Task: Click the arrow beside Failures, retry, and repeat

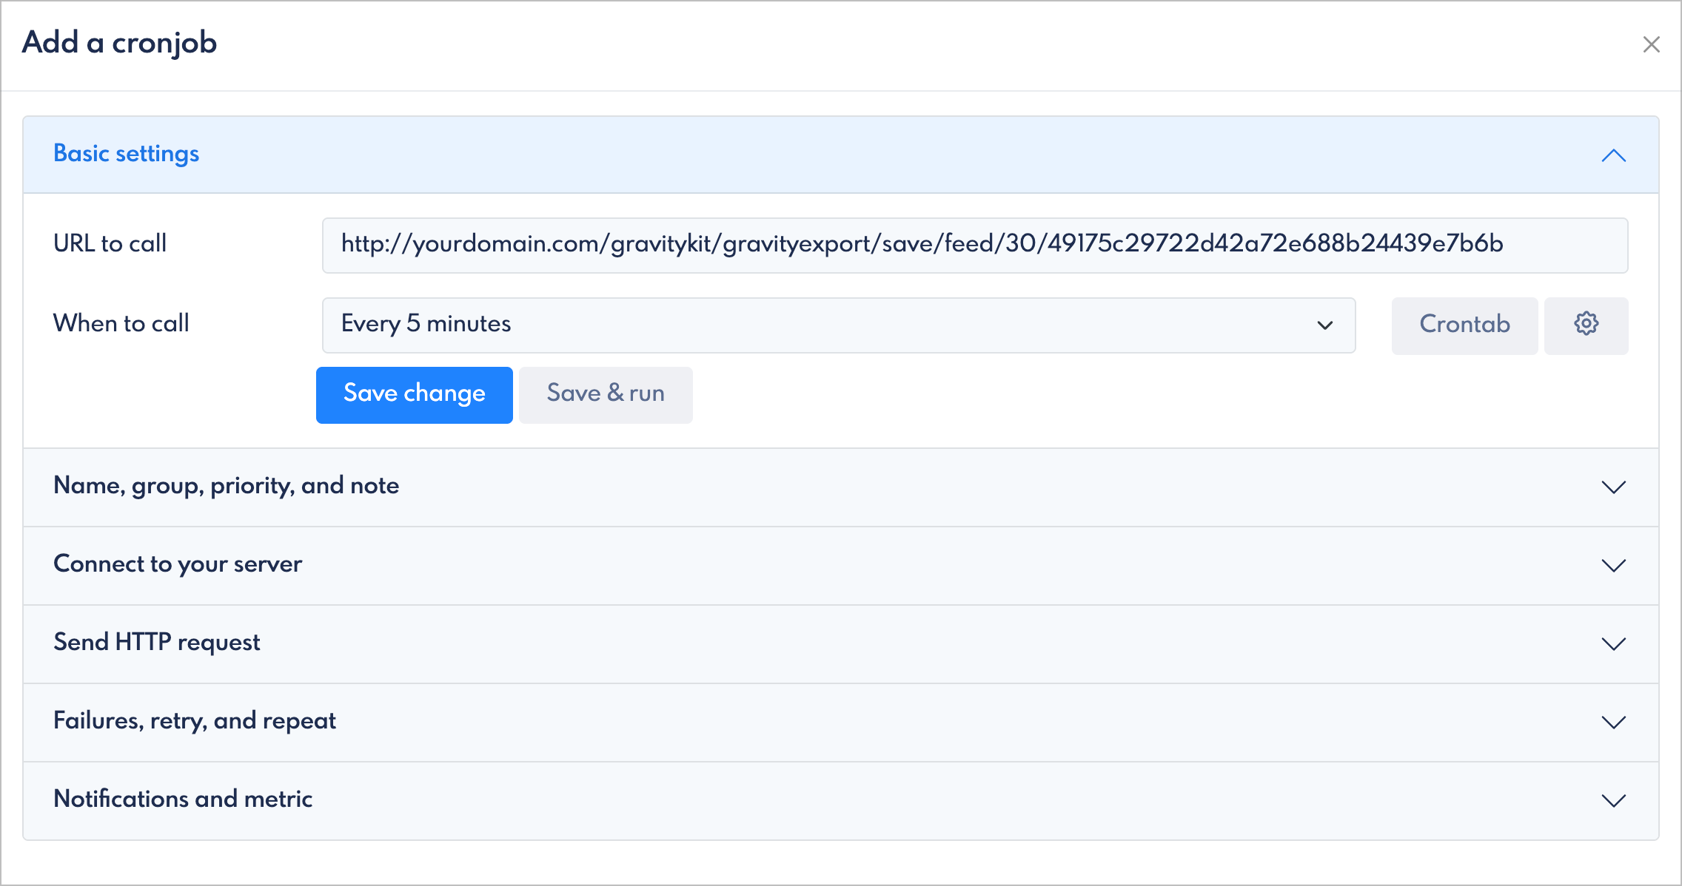Action: 1614,723
